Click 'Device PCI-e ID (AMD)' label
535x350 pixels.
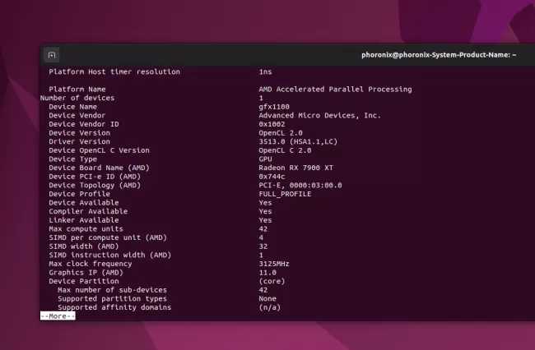95,177
